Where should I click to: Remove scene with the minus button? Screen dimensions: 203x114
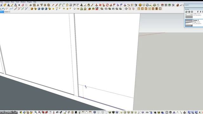pos(192,12)
